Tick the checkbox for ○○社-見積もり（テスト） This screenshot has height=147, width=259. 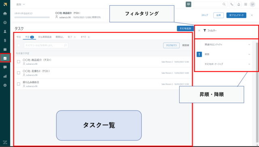tap(19, 73)
